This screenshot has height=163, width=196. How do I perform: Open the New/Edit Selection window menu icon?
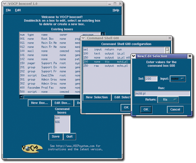(x=133, y=56)
